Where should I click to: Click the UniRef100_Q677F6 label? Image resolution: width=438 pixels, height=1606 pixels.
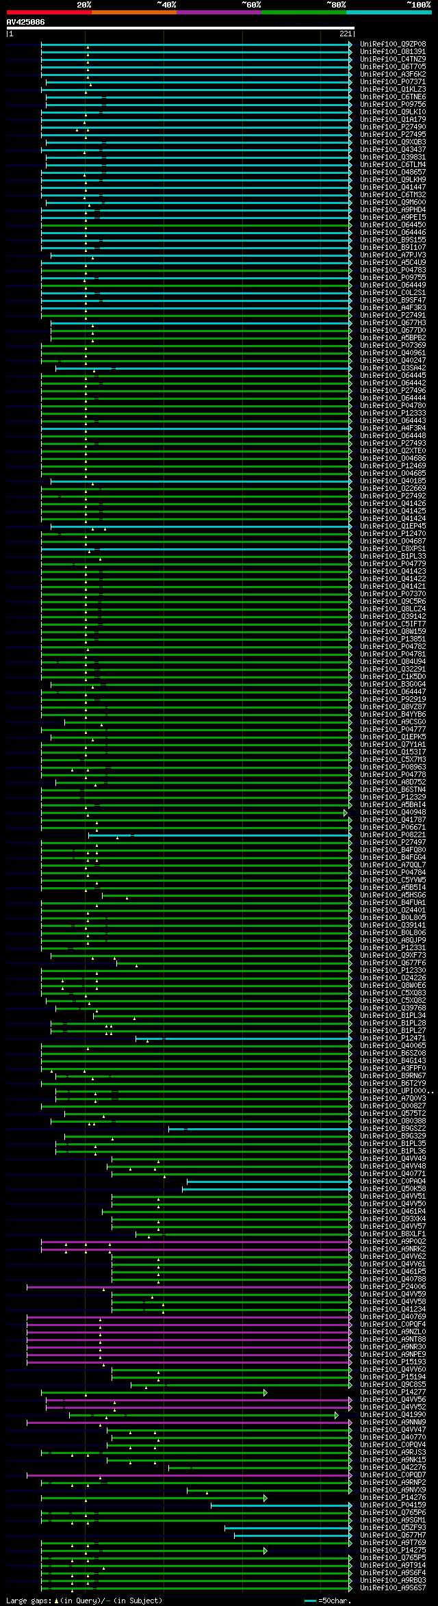point(393,963)
